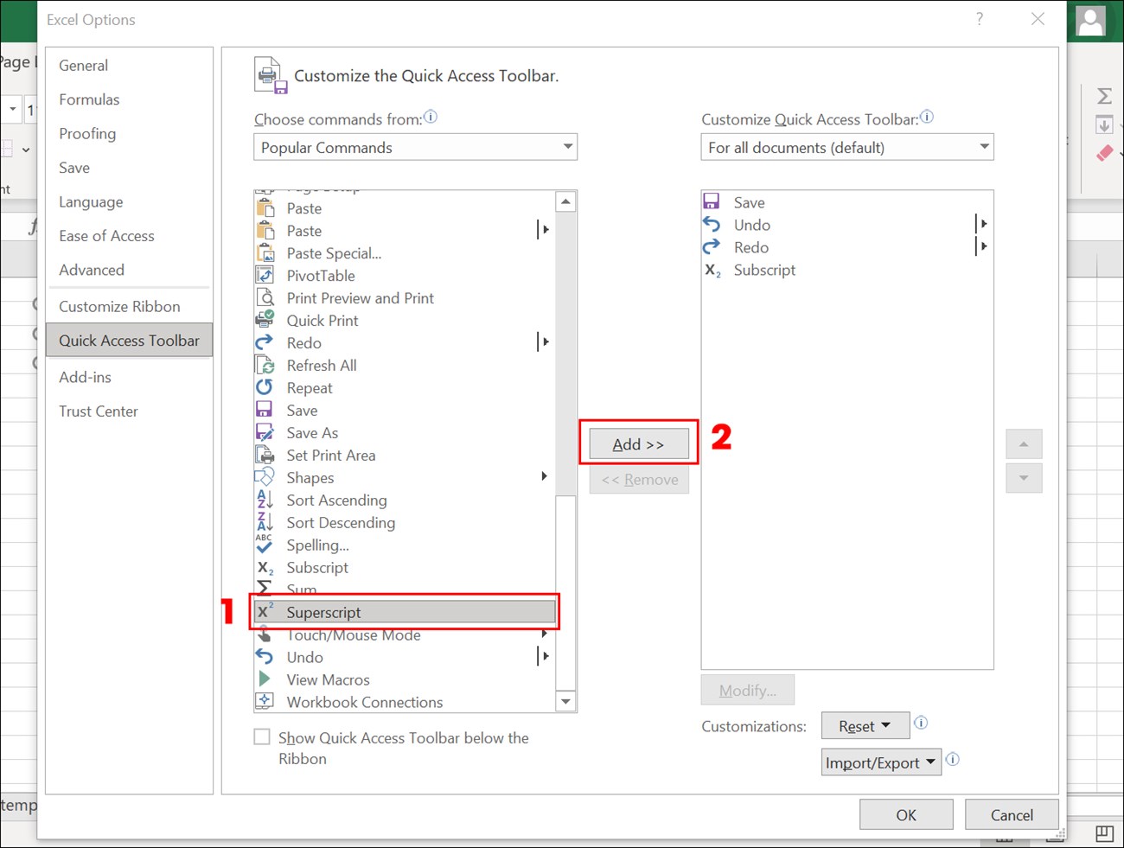Expand the Touch/Mouse Mode submenu arrow
This screenshot has width=1124, height=848.
[x=544, y=634]
